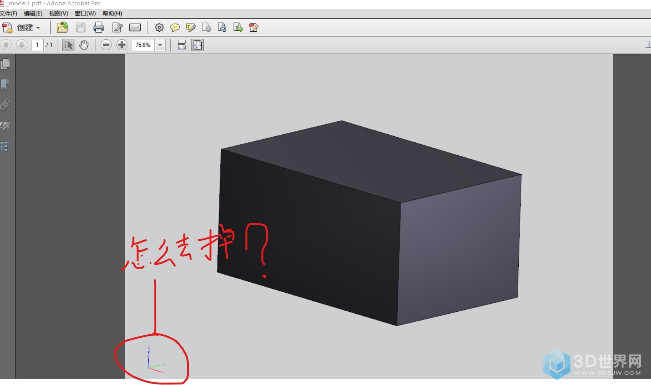Click the export/insert page icon

coord(238,27)
